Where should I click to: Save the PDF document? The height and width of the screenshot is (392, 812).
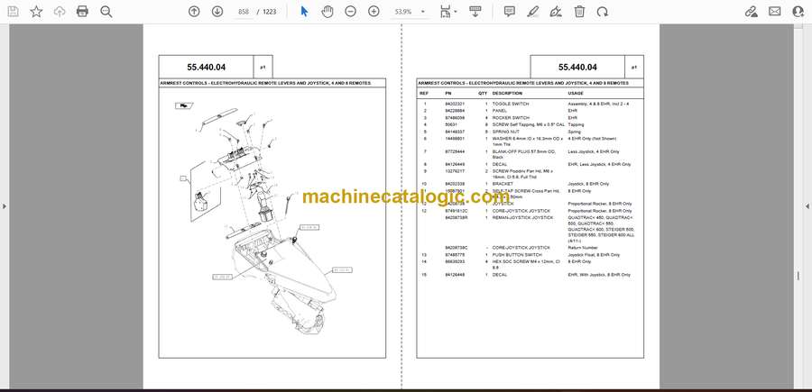click(x=13, y=12)
